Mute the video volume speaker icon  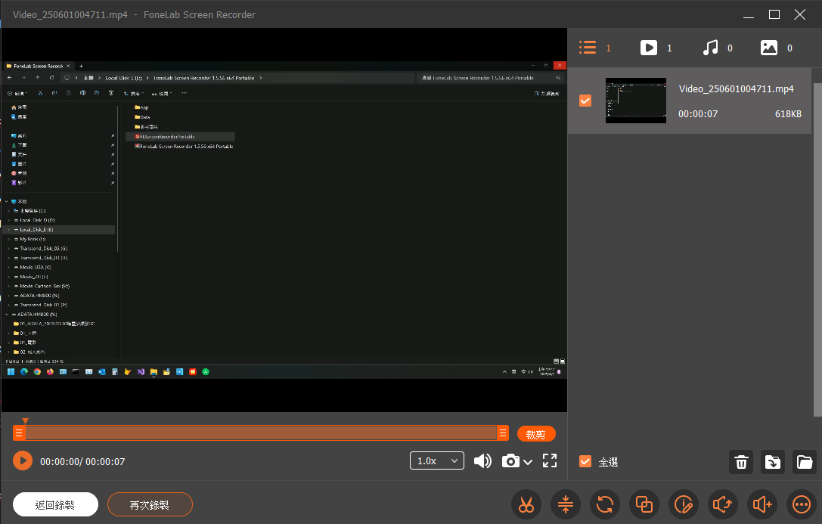[x=482, y=460]
